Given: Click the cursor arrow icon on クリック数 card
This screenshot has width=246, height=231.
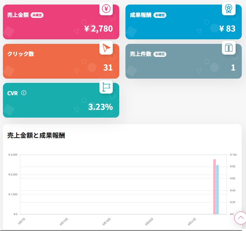Looking at the screenshot, I should (x=106, y=48).
